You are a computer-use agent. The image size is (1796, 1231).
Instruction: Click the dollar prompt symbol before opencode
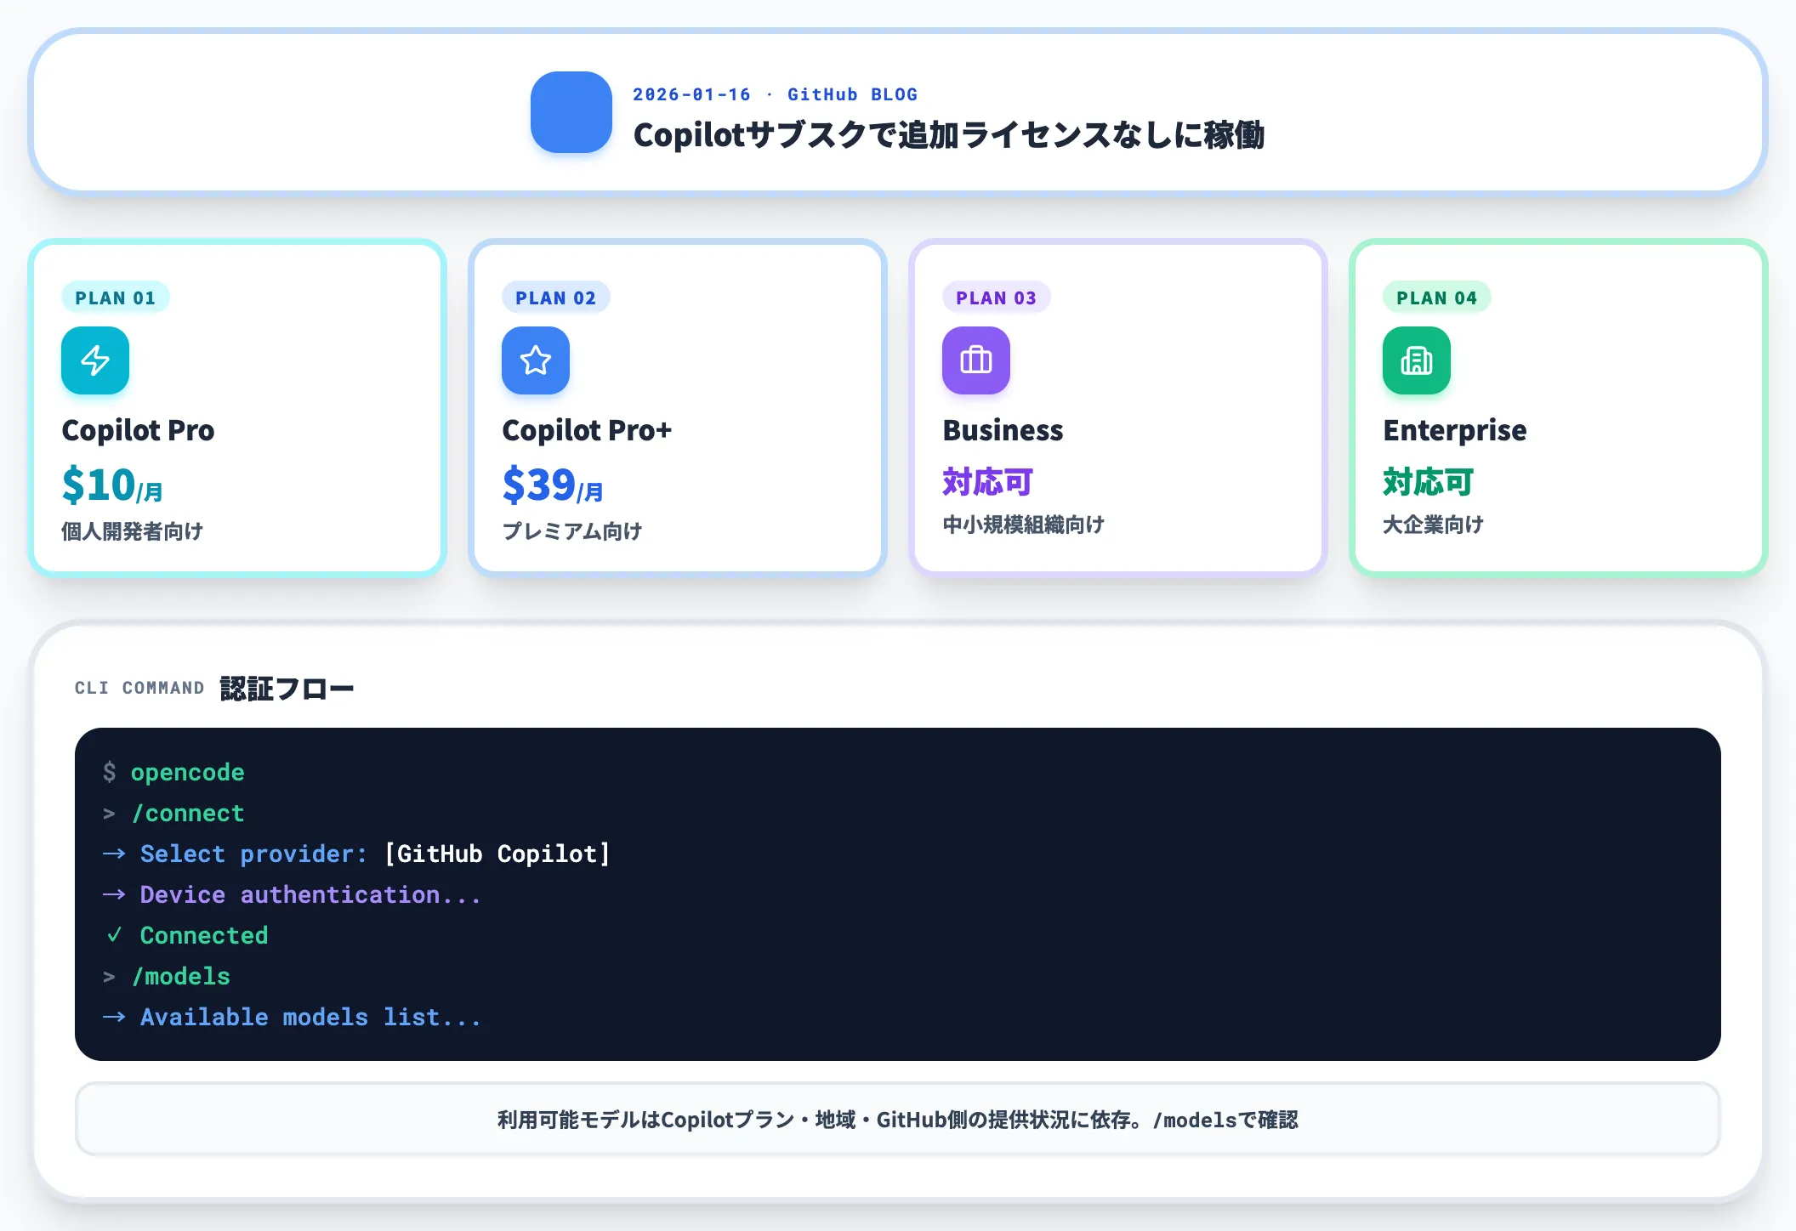[109, 772]
